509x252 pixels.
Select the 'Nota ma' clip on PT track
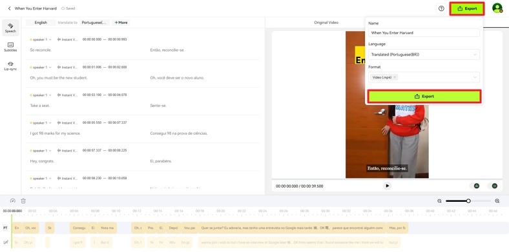click(x=107, y=228)
